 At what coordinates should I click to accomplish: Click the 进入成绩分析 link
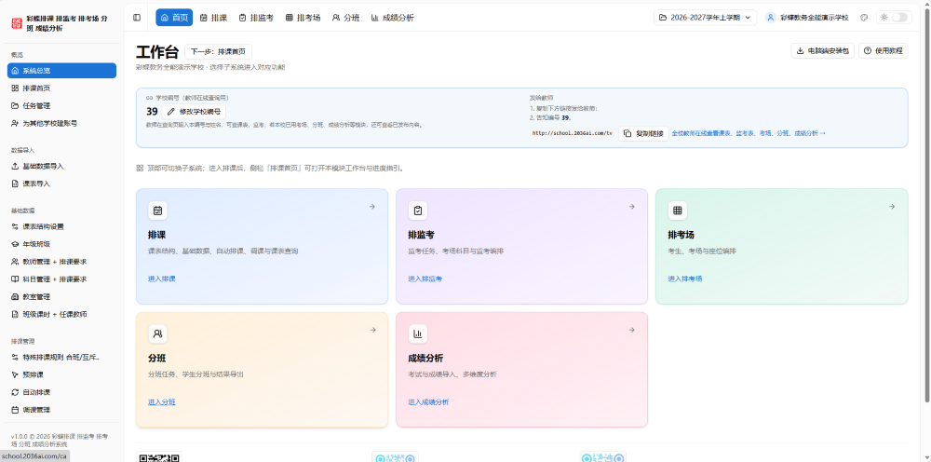428,402
